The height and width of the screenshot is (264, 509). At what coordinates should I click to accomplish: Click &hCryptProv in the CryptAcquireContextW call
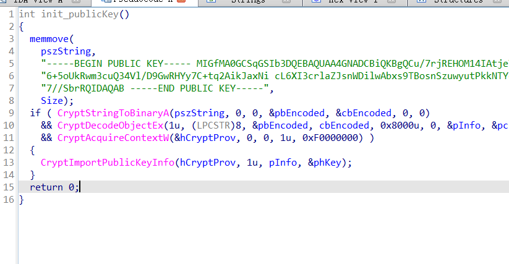pos(205,138)
